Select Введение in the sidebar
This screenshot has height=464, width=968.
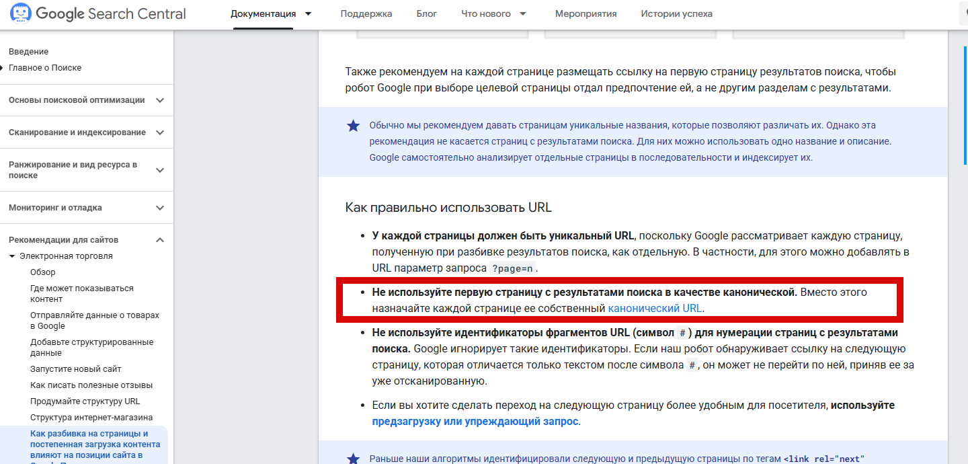point(29,52)
